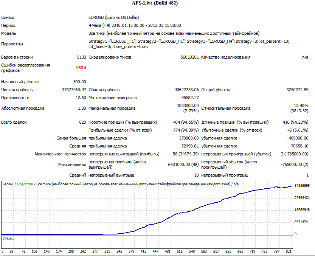Click the maximal consecutive profit 6931000.00 (48)
315x256 pixels.
click(x=183, y=164)
